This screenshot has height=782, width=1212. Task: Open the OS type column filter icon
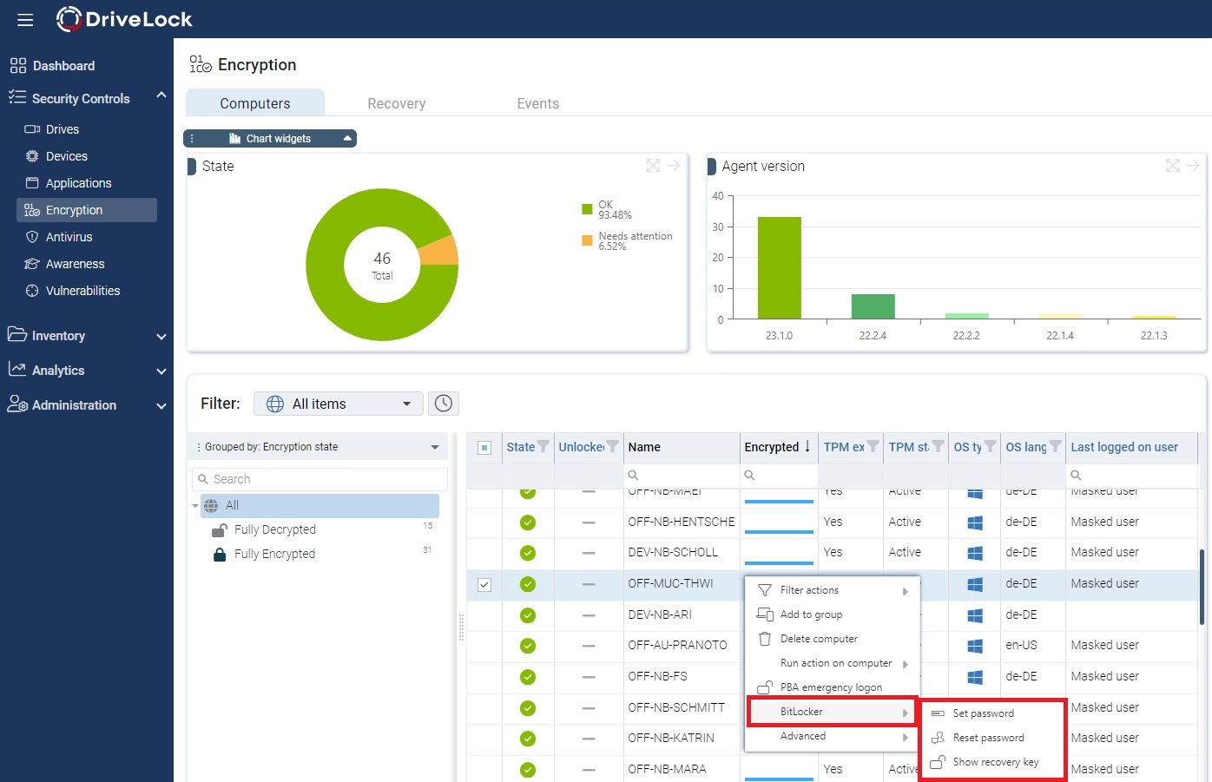tap(990, 446)
